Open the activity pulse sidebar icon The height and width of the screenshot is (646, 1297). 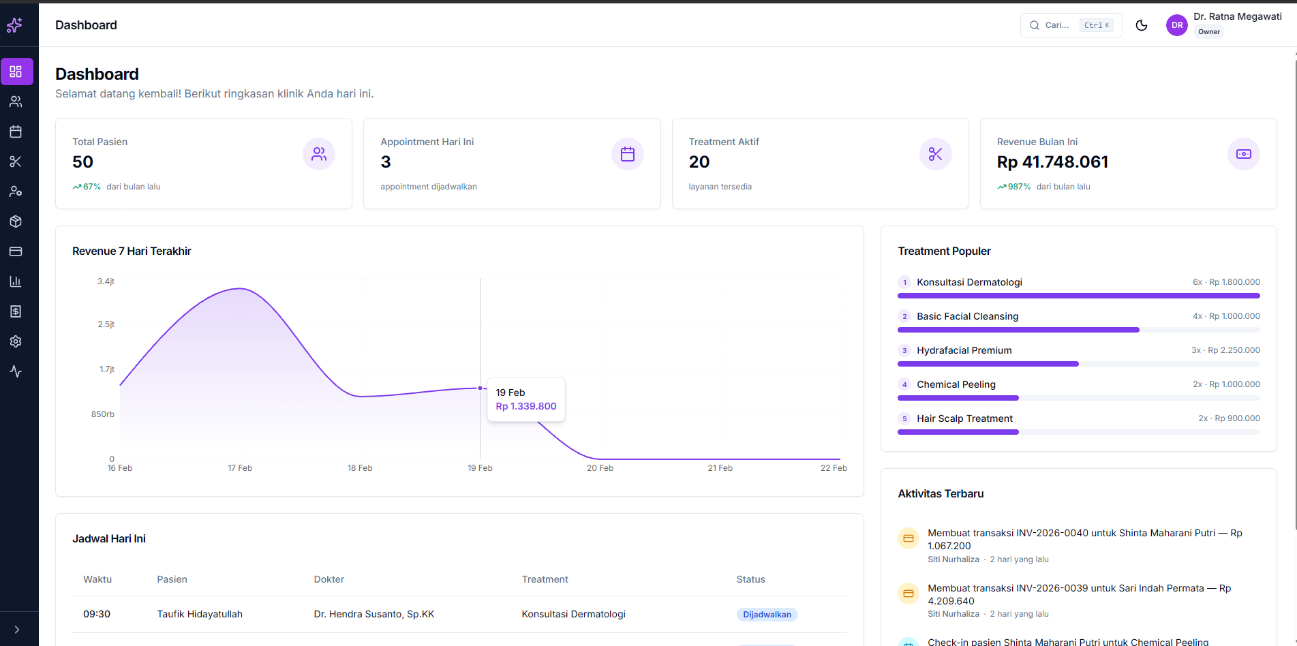[x=16, y=371]
